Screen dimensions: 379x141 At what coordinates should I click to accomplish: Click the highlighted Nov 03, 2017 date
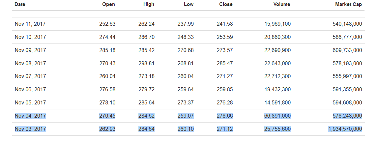(x=30, y=129)
